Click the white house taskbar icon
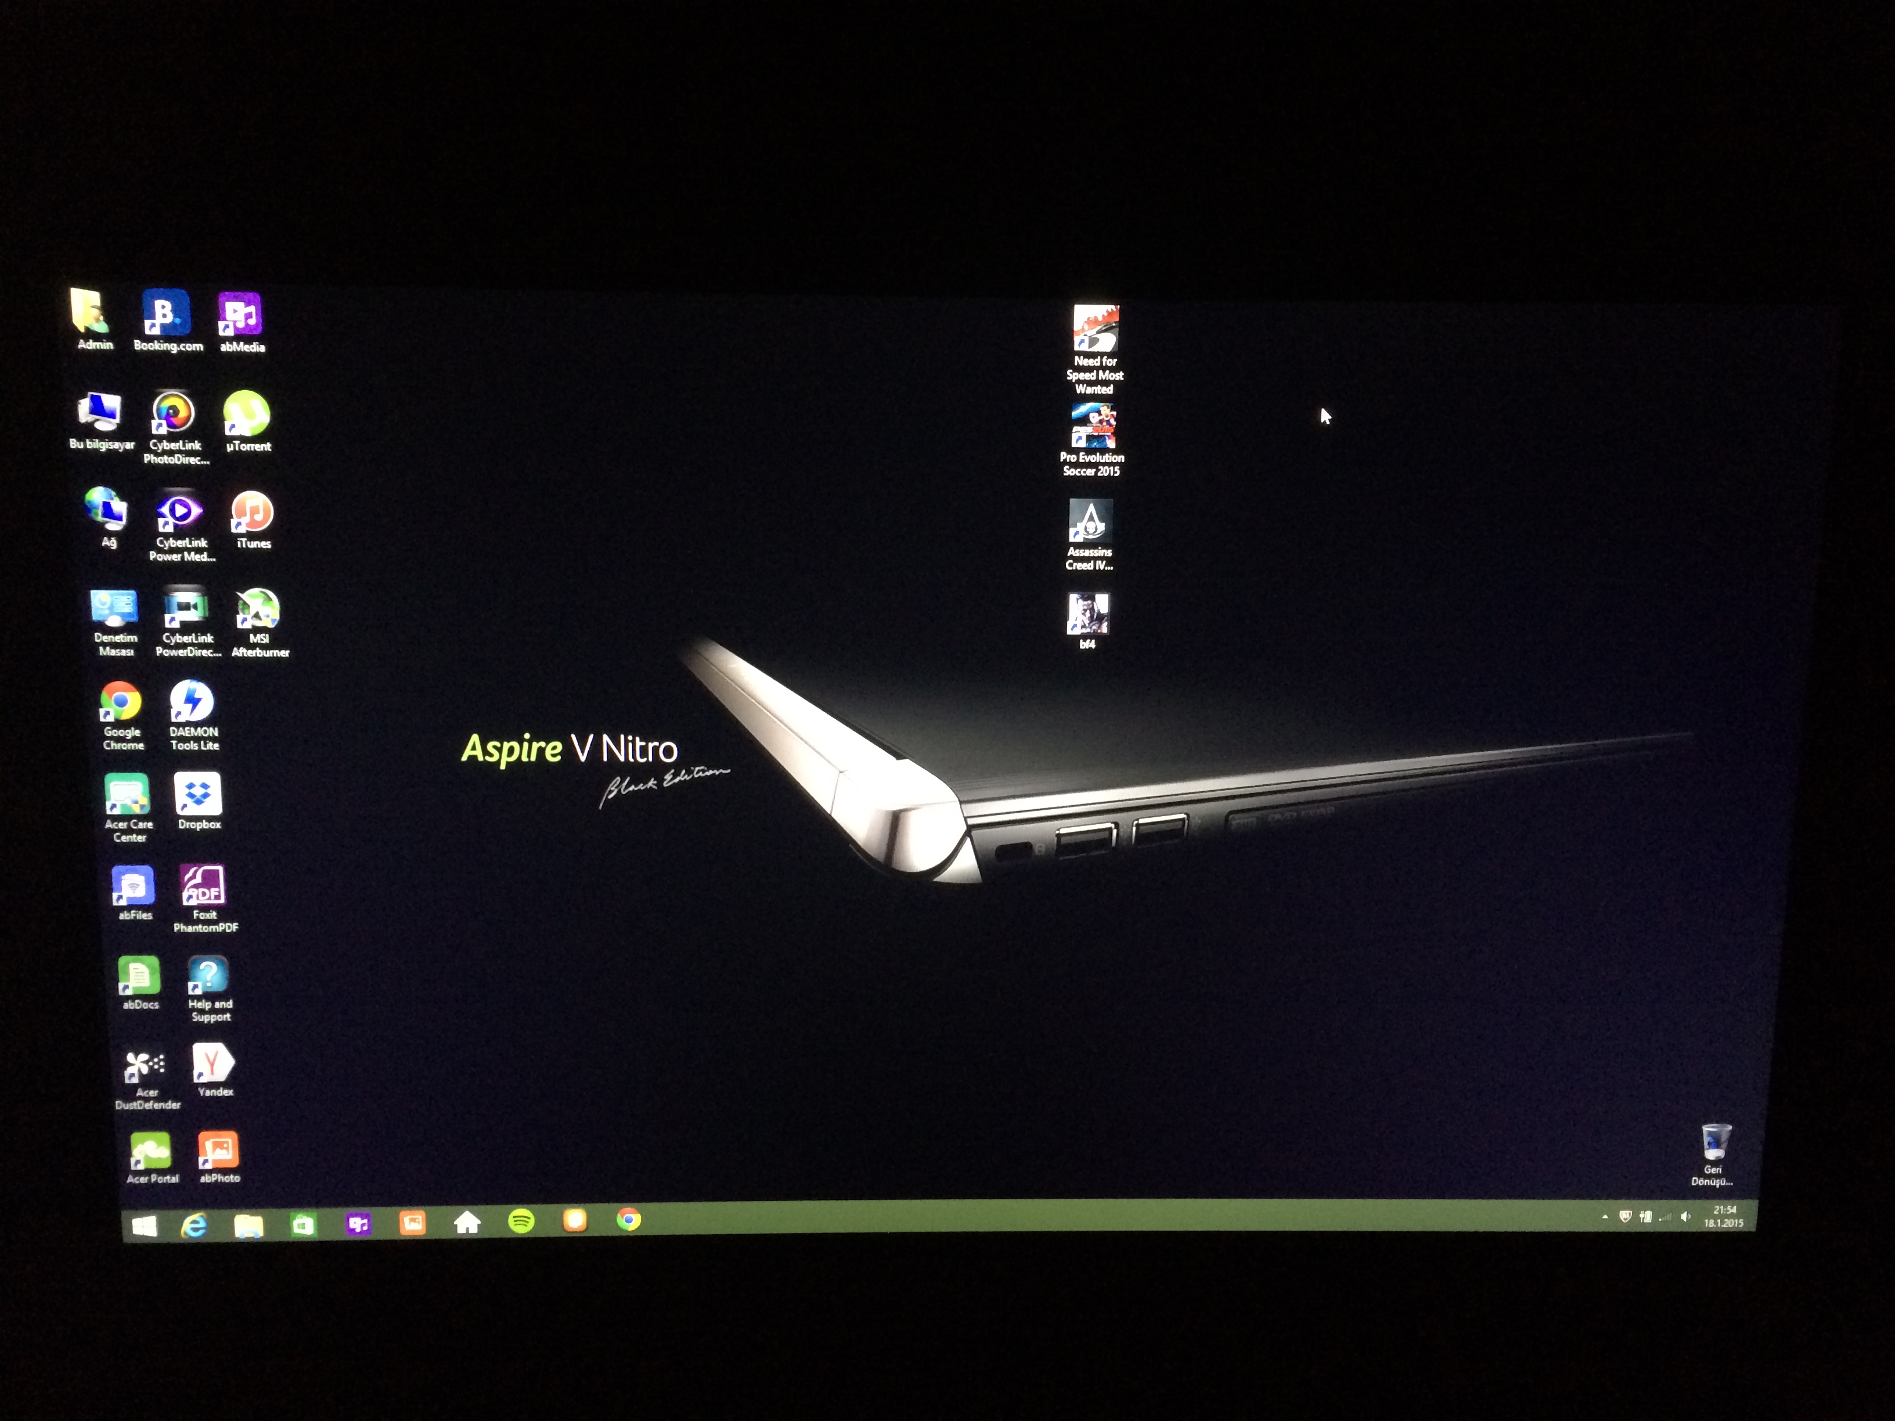 467,1222
